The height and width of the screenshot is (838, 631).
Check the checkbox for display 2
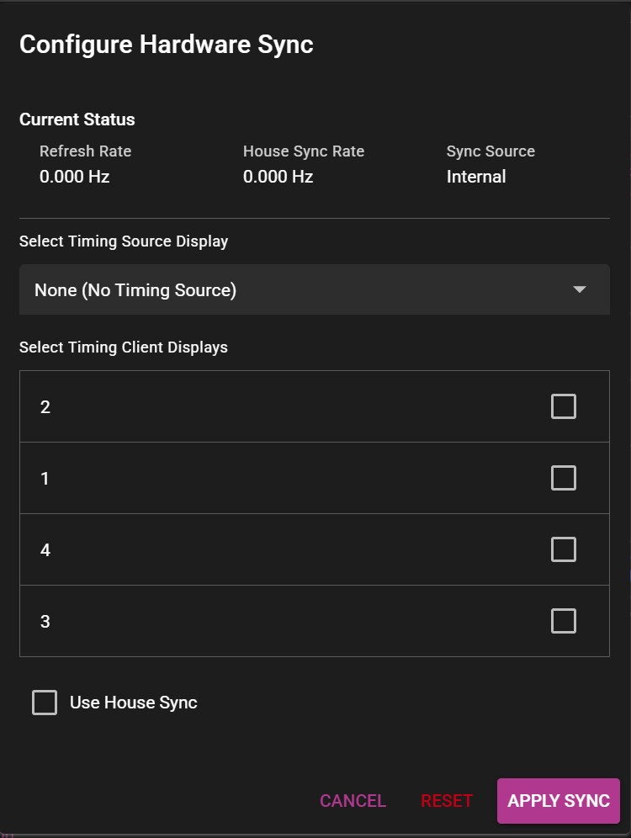563,406
